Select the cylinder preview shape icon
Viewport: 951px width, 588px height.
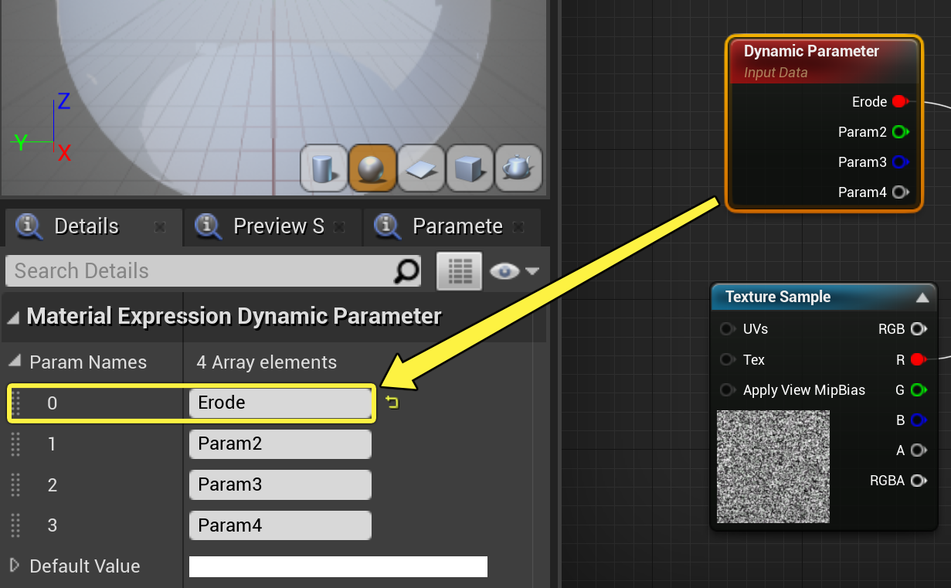point(324,168)
